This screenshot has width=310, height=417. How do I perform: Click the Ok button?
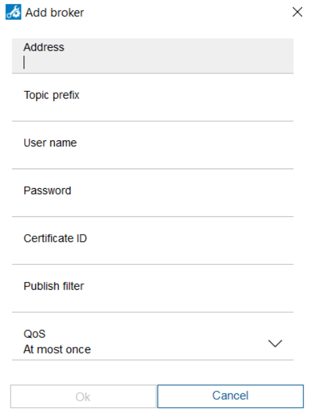point(83,396)
